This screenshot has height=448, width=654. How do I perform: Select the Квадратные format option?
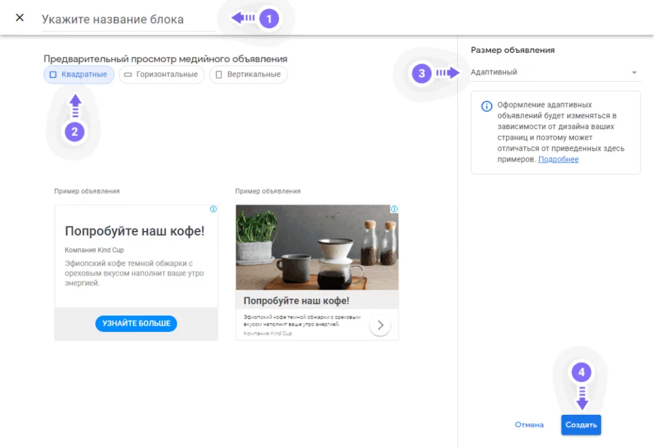pos(79,74)
